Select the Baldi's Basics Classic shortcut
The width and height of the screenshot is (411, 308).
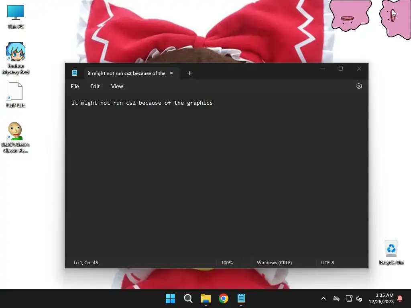click(x=15, y=137)
